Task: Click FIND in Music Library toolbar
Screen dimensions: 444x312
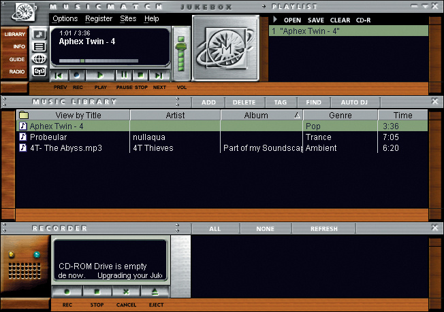Action: (x=313, y=103)
